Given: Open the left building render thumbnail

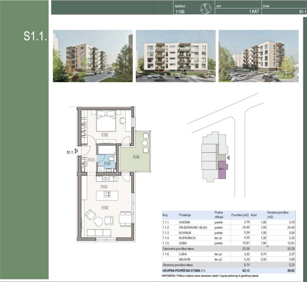Looking at the screenshot, I should (x=93, y=56).
